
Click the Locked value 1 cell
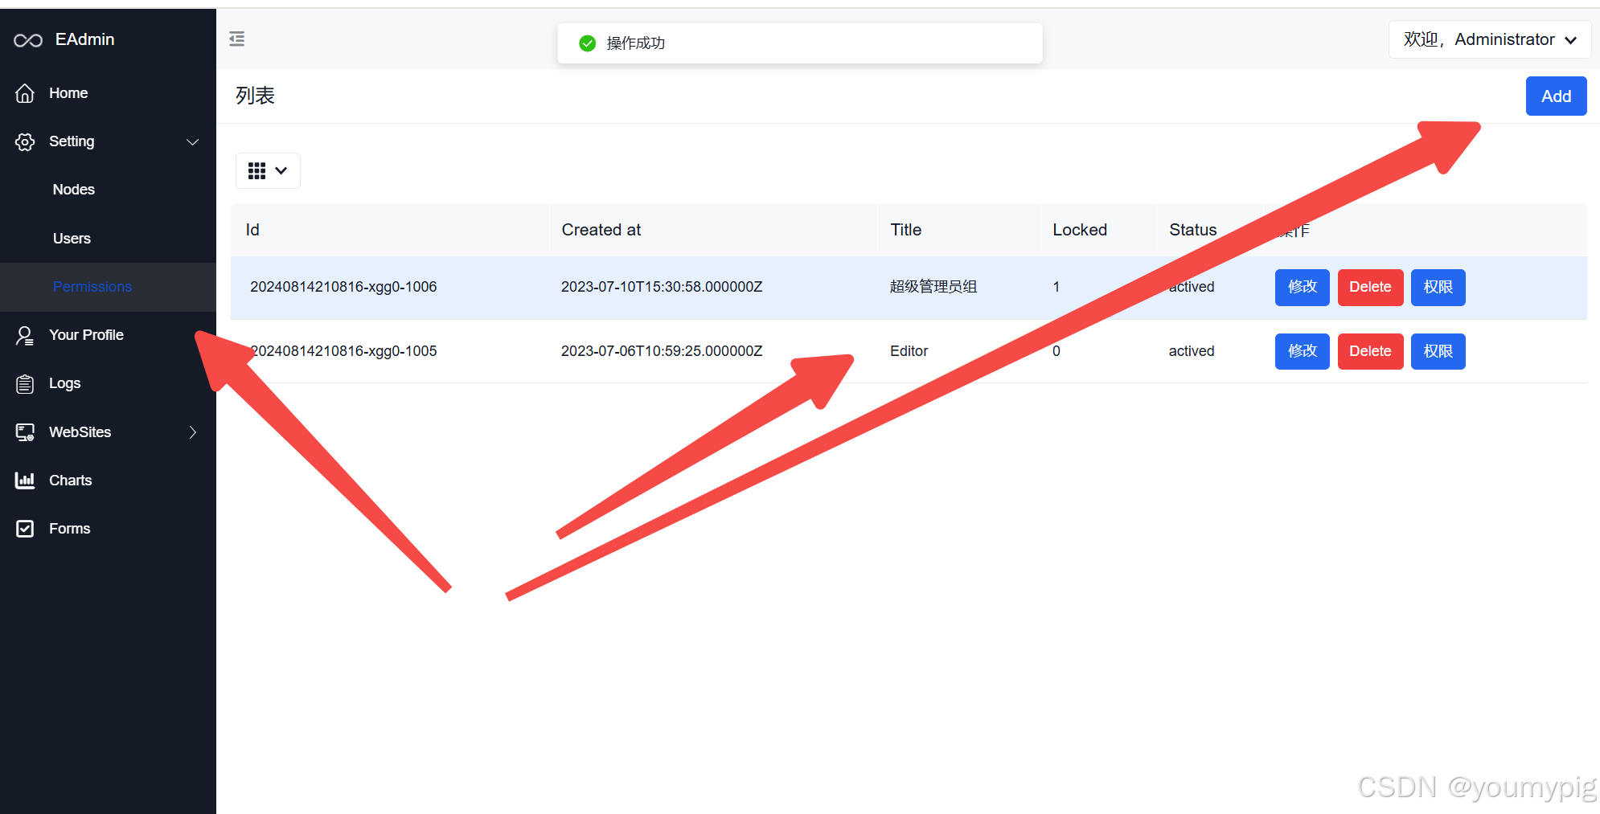[1056, 287]
